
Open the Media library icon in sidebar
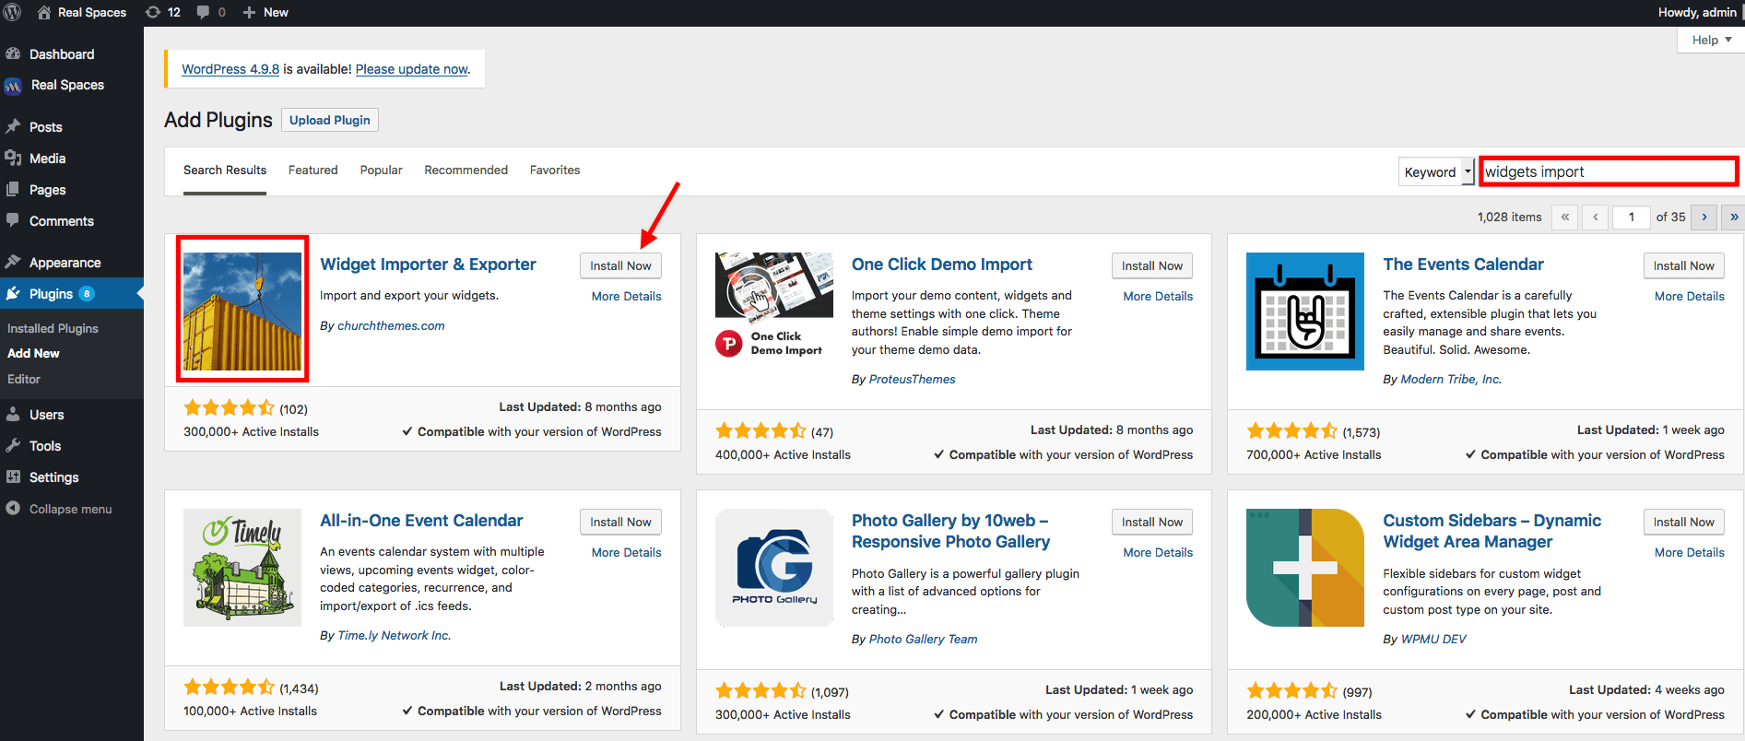point(13,159)
